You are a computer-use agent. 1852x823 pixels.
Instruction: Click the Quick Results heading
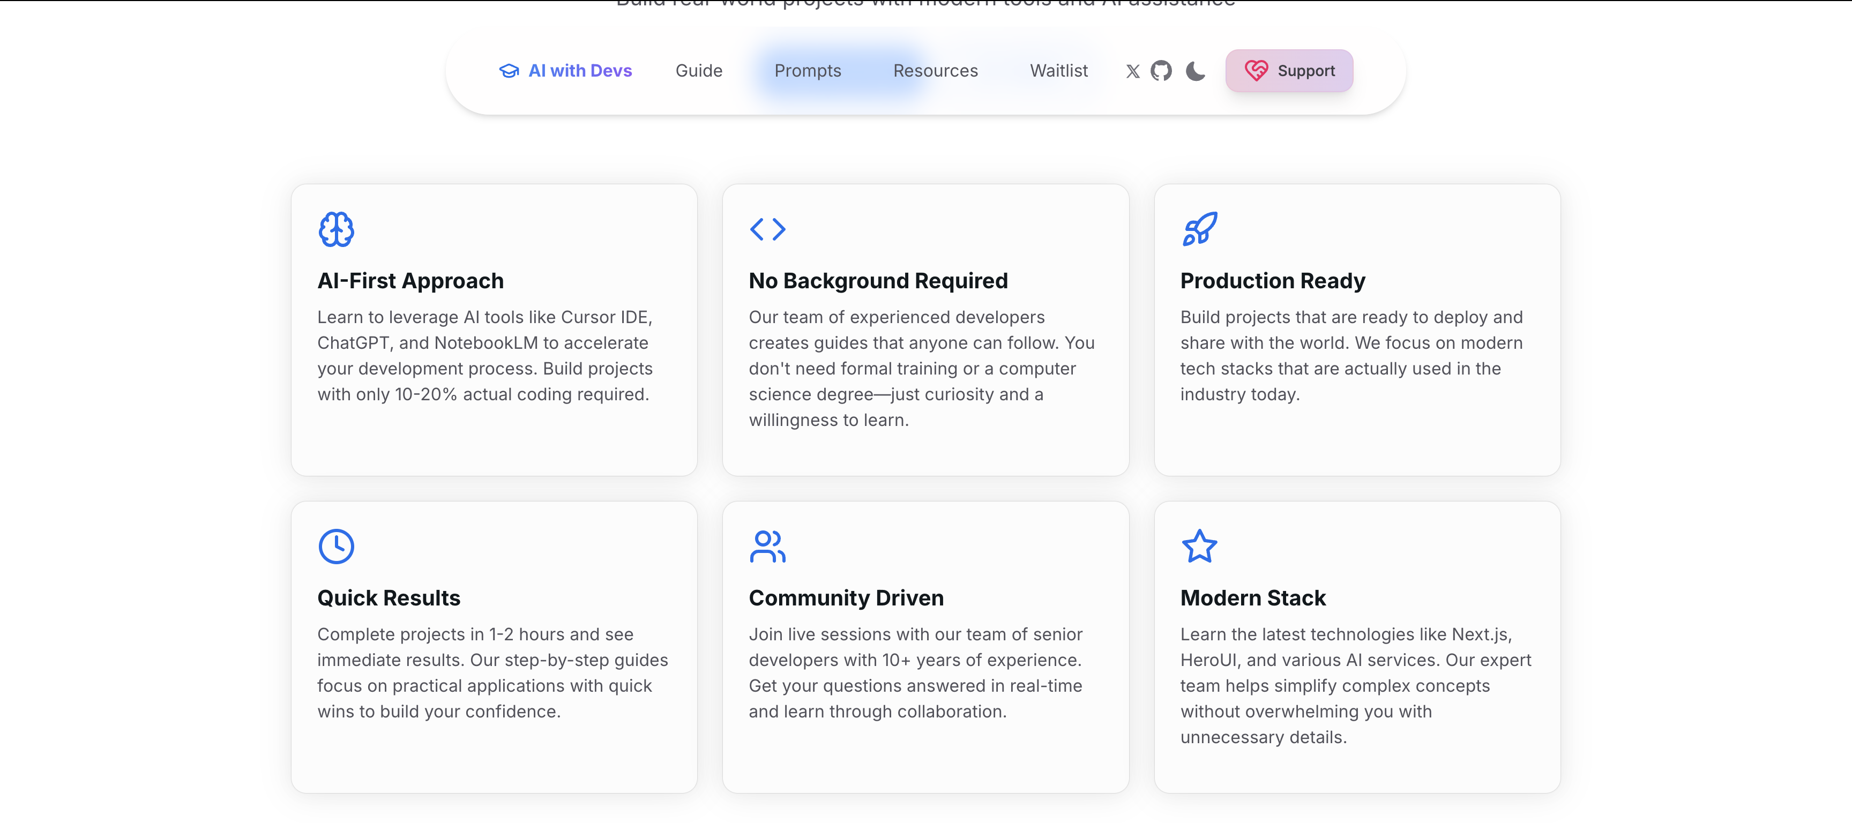(389, 598)
